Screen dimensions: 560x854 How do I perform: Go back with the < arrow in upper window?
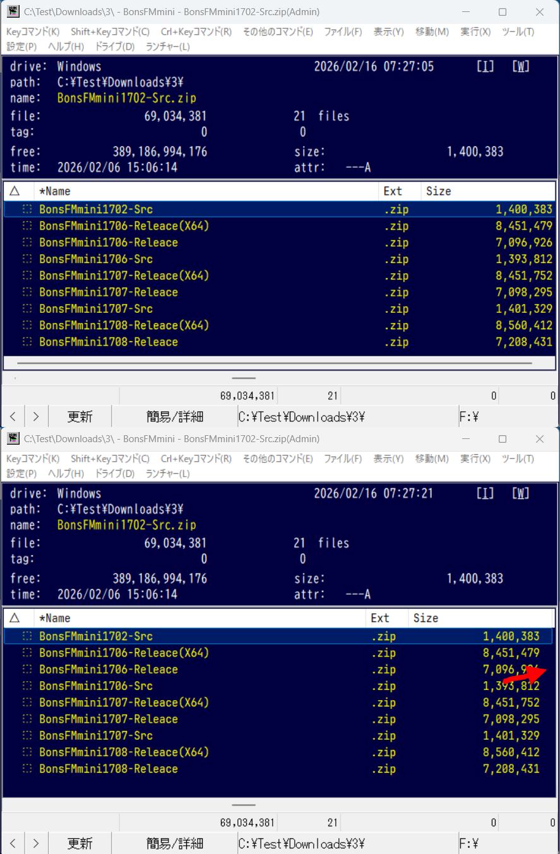13,417
